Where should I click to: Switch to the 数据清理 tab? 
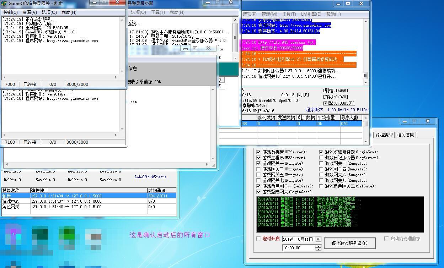pos(384,135)
